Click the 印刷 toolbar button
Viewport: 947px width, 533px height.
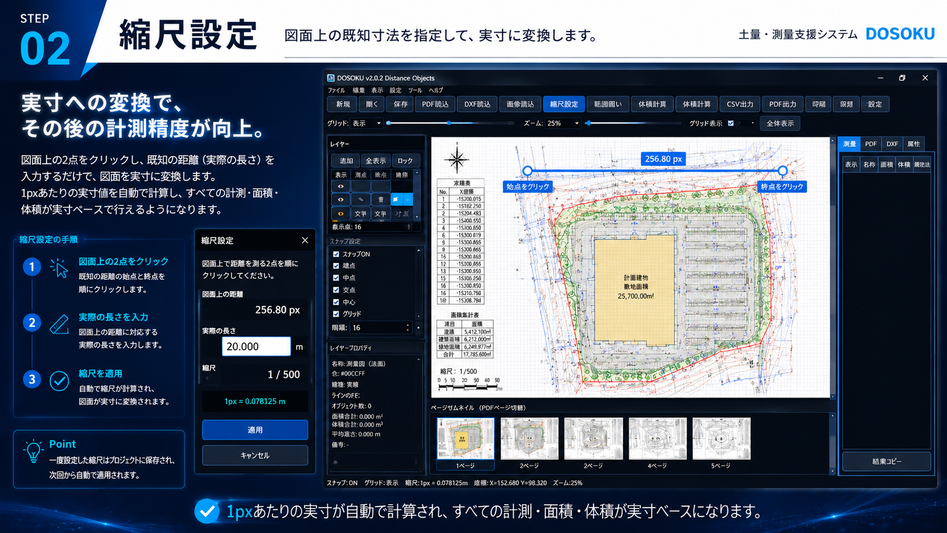(x=818, y=104)
